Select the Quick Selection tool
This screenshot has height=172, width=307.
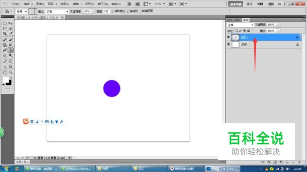10,29
